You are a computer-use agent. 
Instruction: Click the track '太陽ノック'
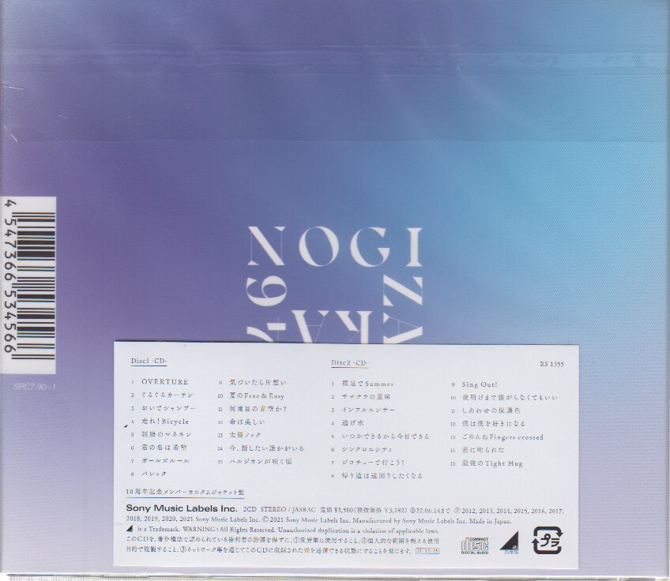click(x=245, y=435)
